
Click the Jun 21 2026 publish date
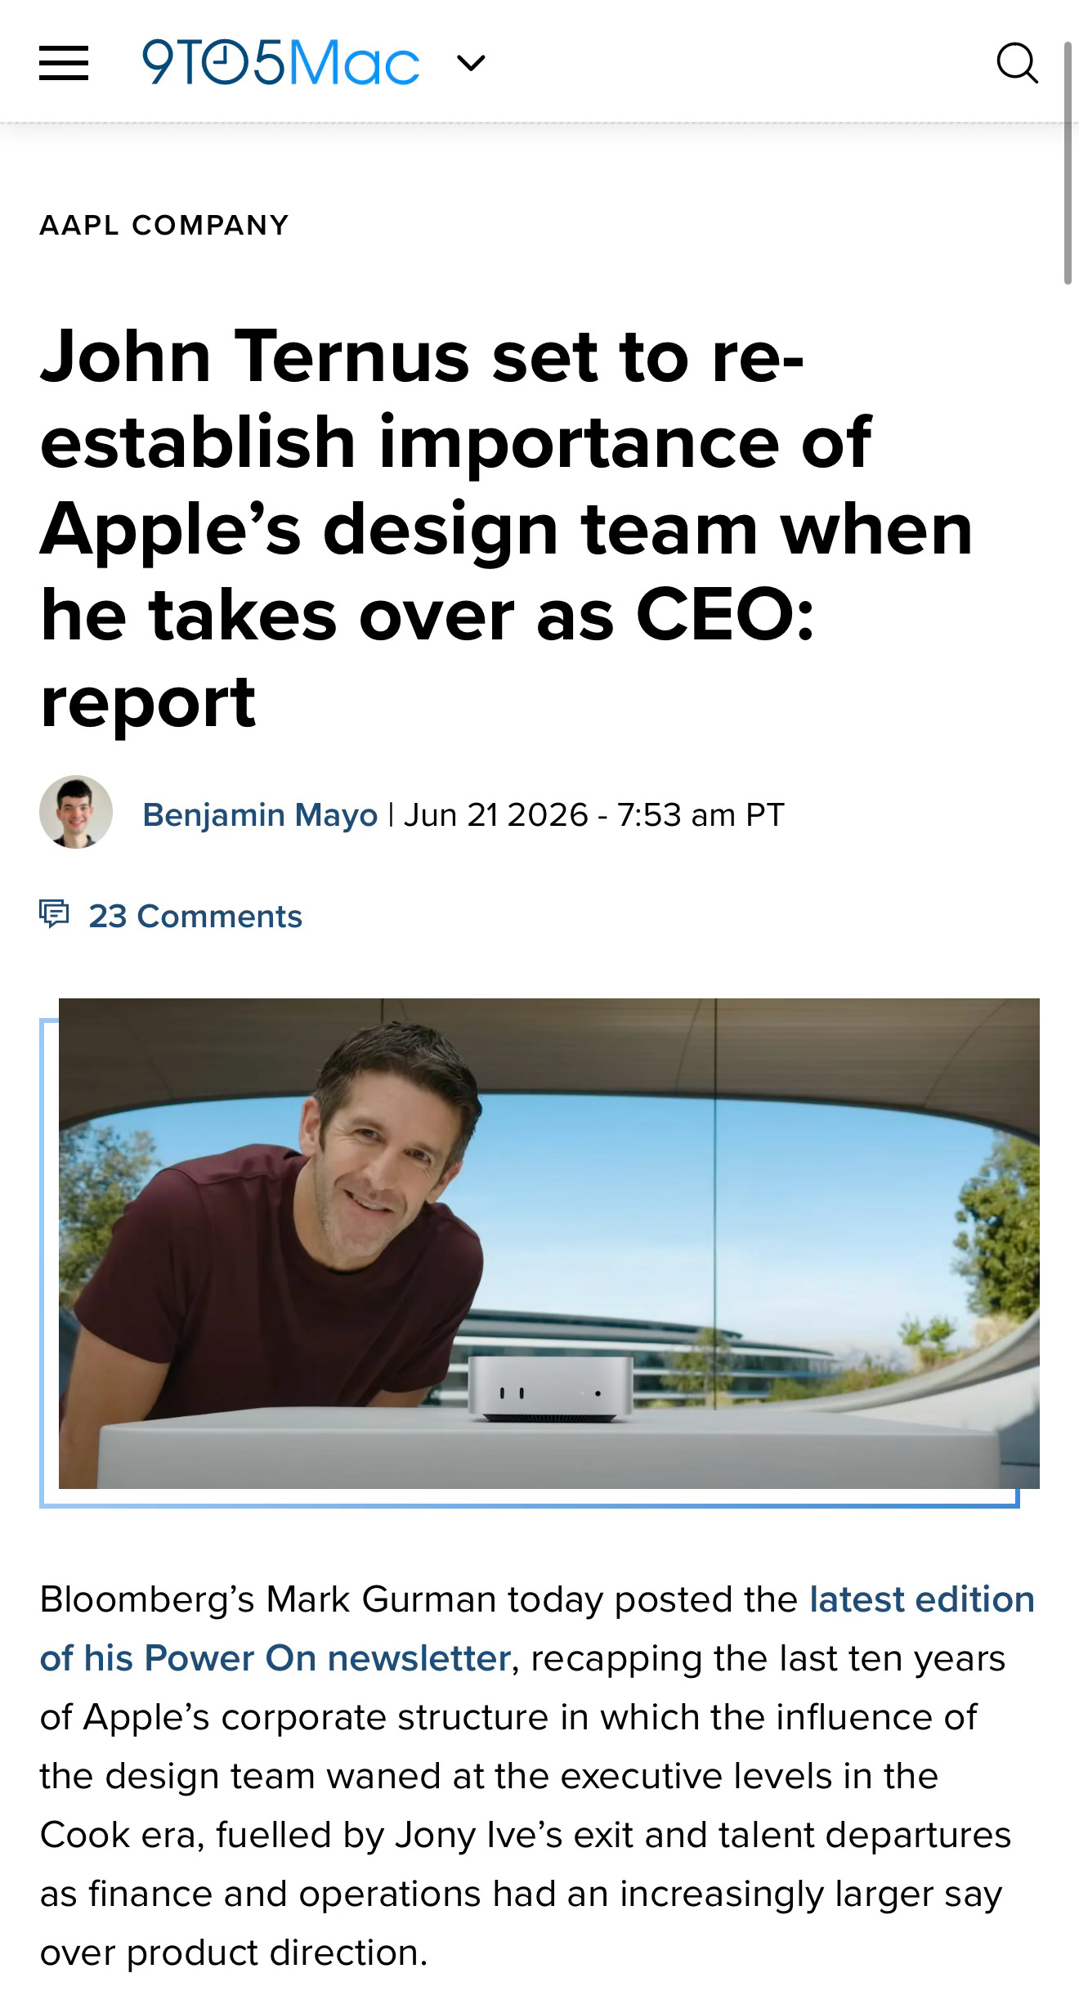(495, 814)
